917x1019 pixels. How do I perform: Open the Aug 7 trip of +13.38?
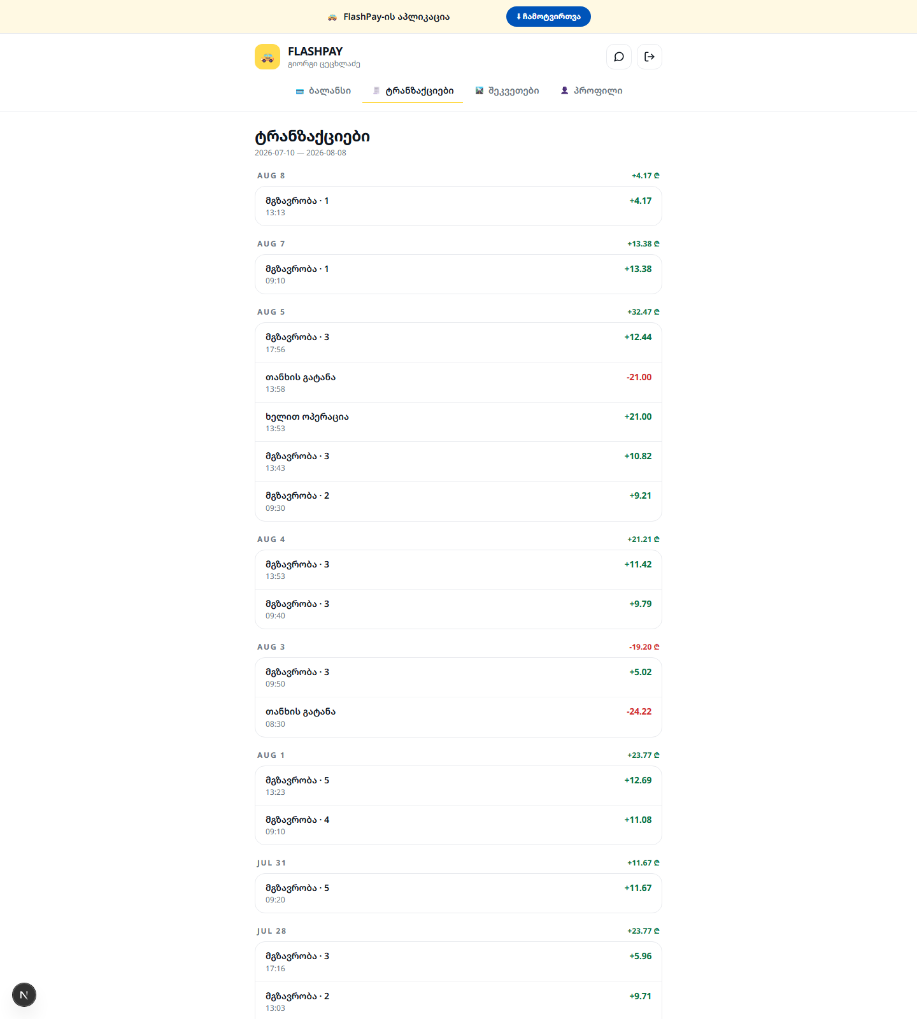pos(458,274)
